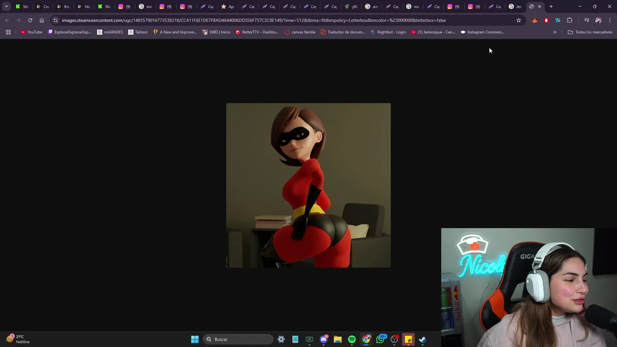Screen dimensions: 617x347
Task: Open the YouTube bookmark
Action: coord(31,32)
